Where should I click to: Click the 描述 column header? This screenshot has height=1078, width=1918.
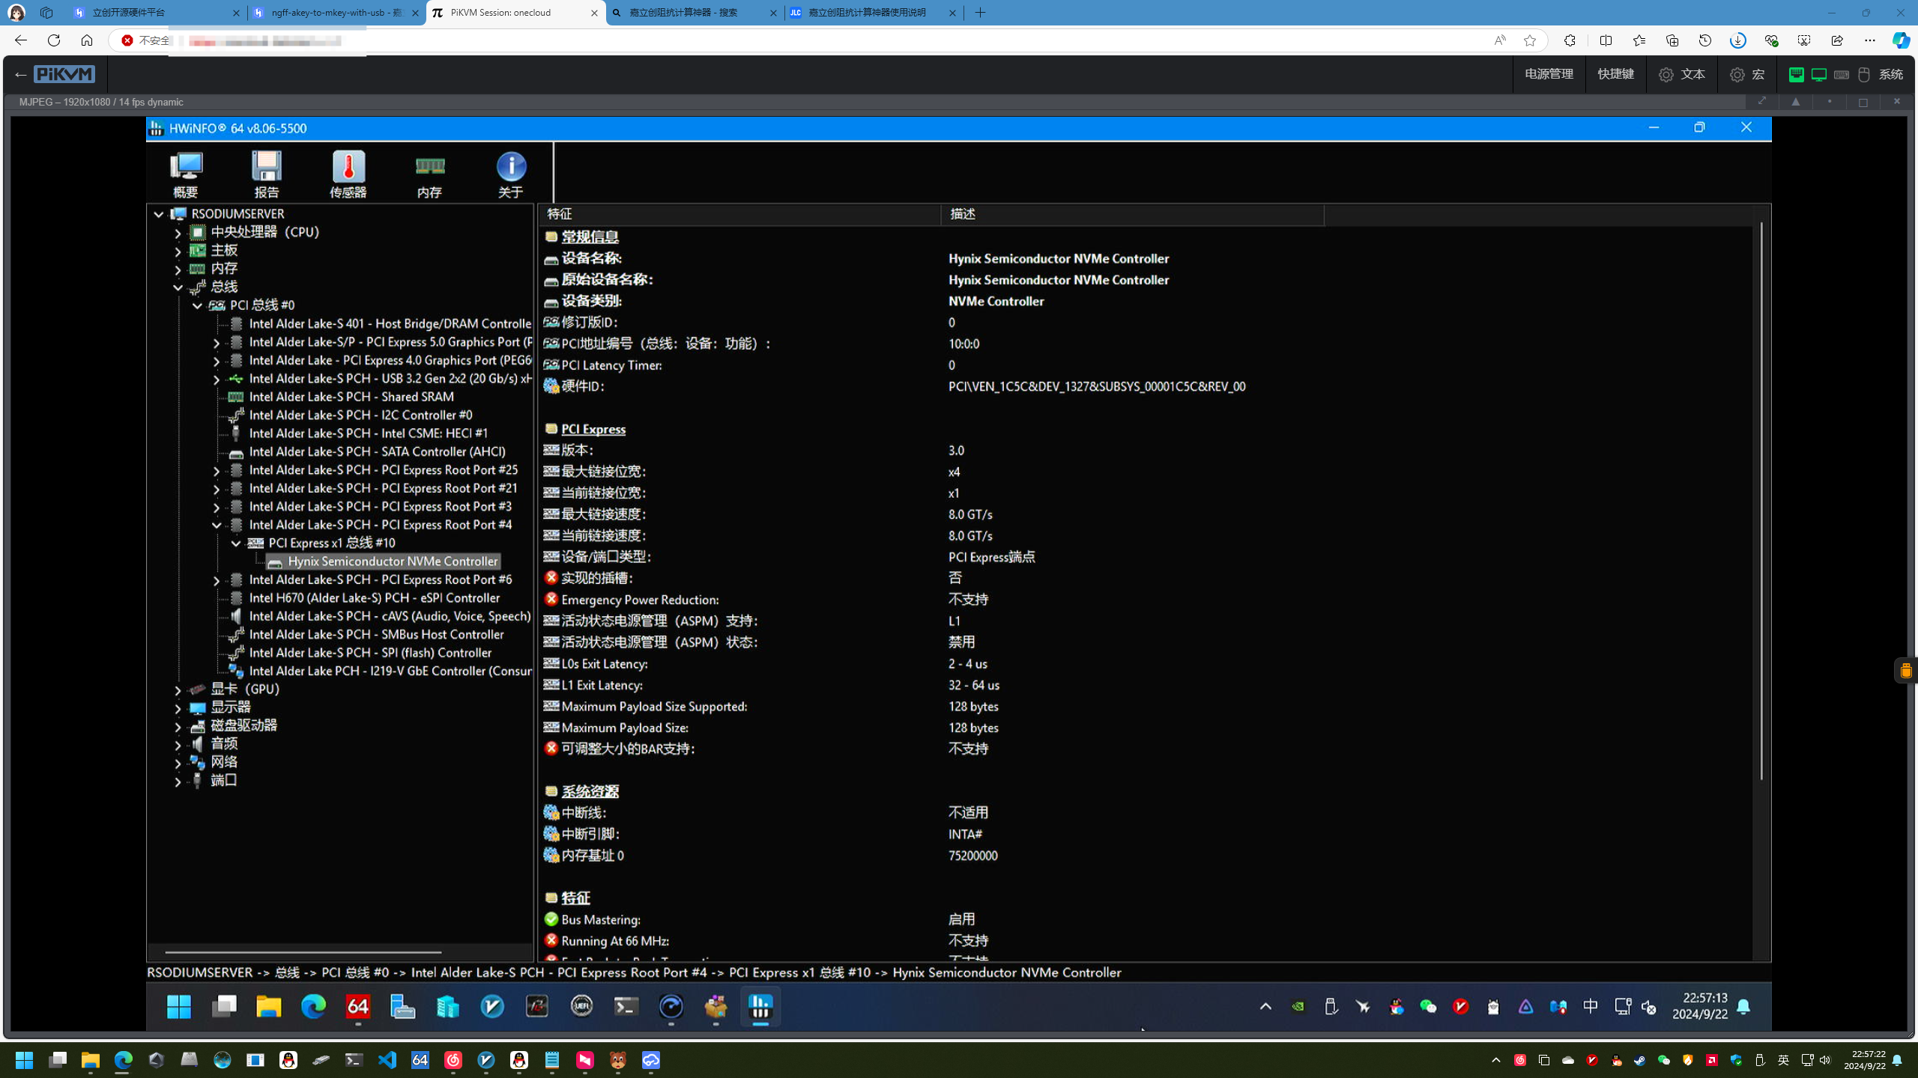[1132, 214]
